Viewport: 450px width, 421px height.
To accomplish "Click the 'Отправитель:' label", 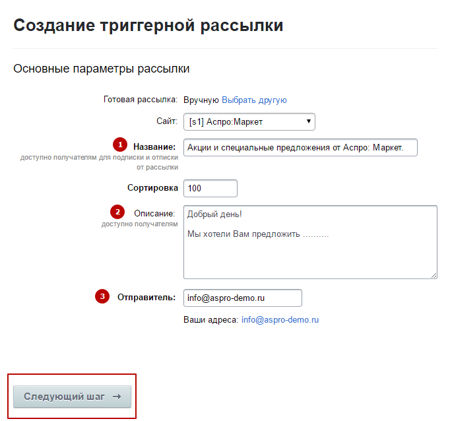I will 146,298.
